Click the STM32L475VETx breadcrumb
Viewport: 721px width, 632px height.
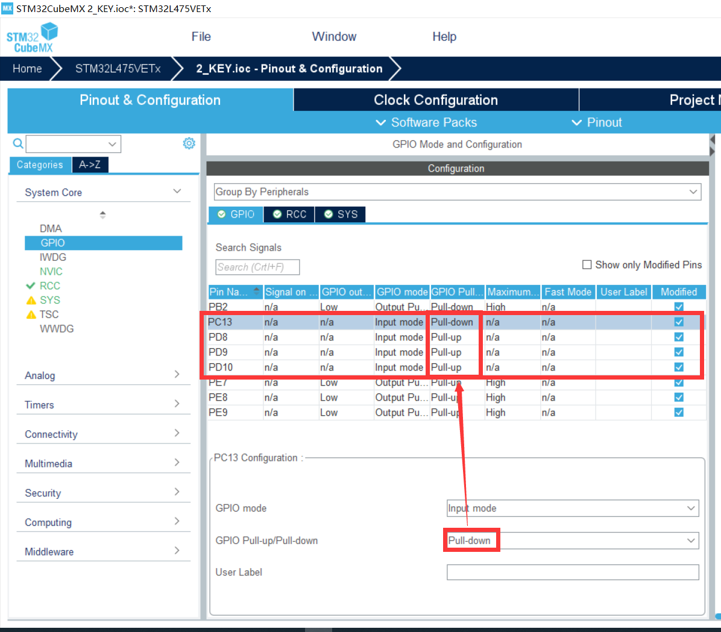coord(118,69)
